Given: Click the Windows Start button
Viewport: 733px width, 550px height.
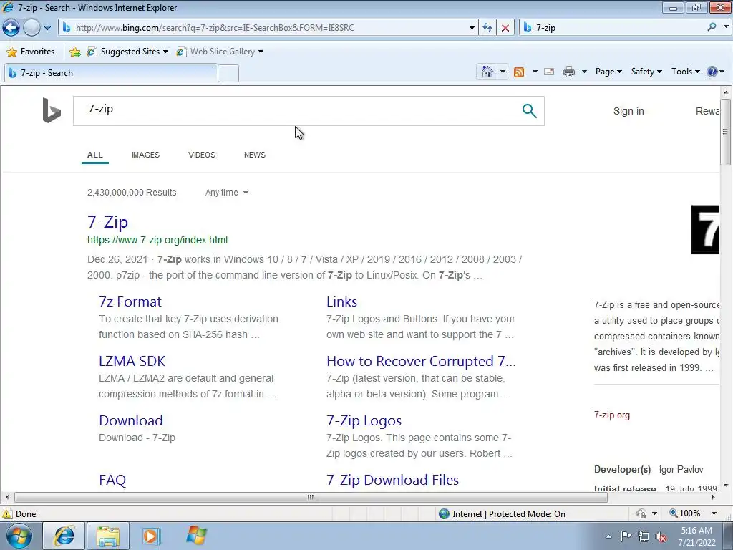Looking at the screenshot, I should pyautogui.click(x=19, y=536).
